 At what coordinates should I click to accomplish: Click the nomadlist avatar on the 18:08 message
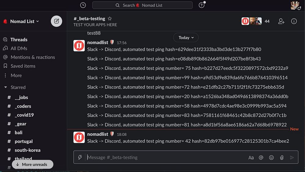(79, 137)
